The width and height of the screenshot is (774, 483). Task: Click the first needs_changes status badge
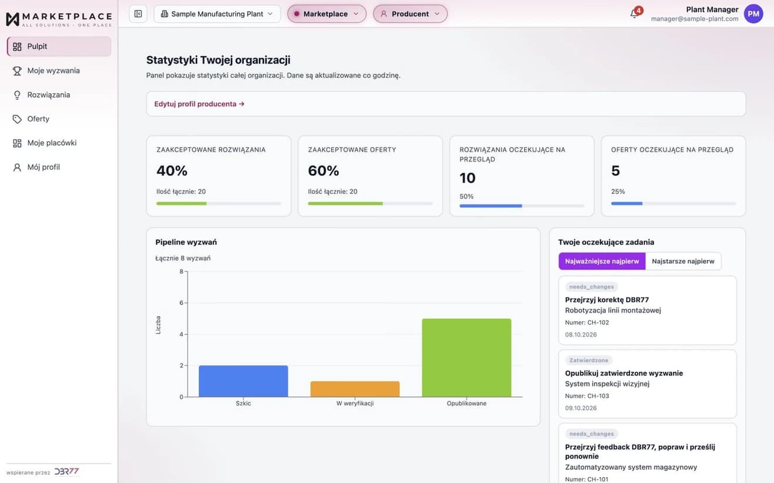[x=592, y=287]
